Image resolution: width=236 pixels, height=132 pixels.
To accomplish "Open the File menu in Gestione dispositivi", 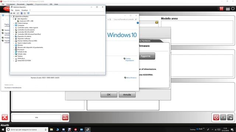I will pyautogui.click(x=12, y=10).
